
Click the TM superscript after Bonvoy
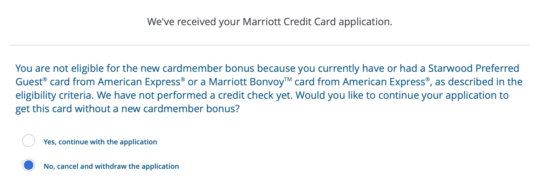click(288, 79)
